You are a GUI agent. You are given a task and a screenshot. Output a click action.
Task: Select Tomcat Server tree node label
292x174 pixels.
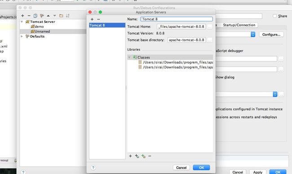point(43,22)
